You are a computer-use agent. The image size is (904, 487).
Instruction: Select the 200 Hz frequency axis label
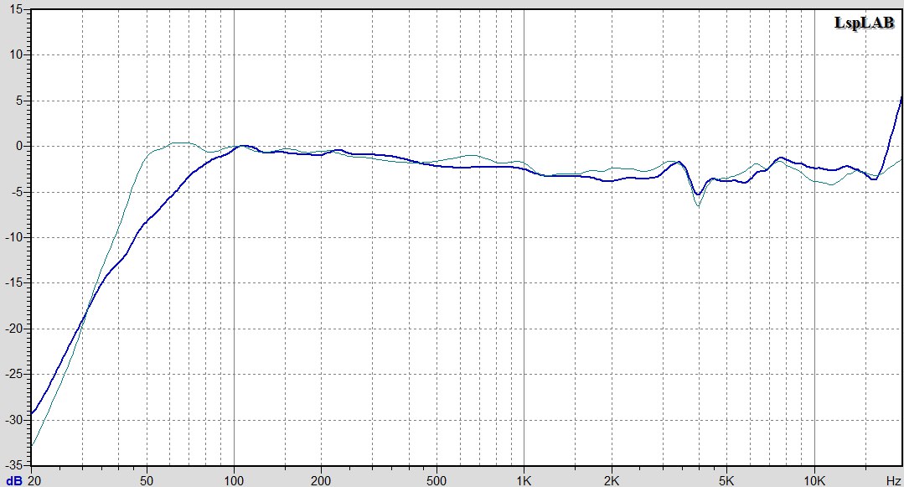pos(321,480)
